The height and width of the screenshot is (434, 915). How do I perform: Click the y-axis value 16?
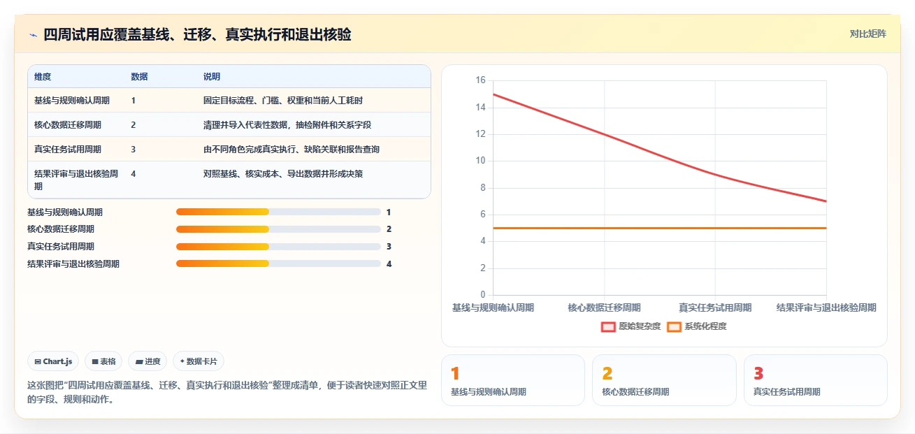480,80
